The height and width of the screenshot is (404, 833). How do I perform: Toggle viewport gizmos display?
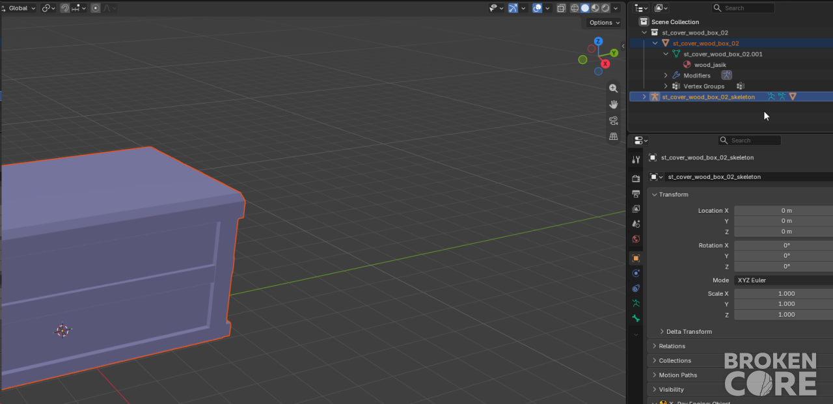[513, 8]
